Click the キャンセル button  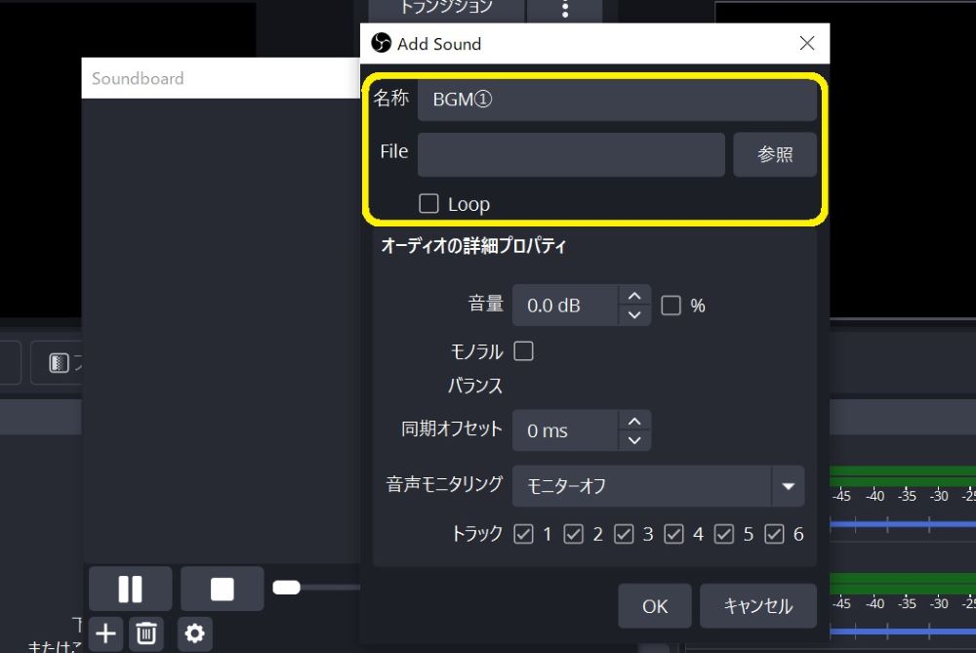pyautogui.click(x=758, y=606)
